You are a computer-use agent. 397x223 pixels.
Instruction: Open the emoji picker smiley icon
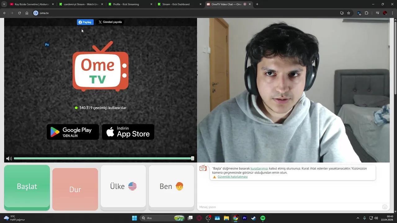(x=385, y=207)
